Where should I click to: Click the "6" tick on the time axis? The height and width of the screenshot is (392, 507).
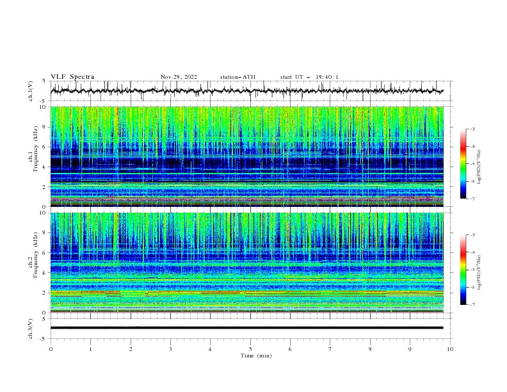tap(290, 349)
